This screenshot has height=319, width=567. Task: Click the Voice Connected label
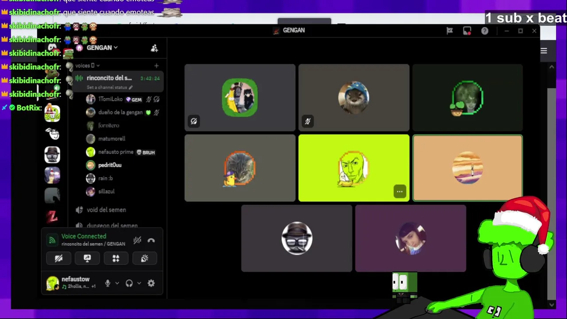[x=84, y=236]
